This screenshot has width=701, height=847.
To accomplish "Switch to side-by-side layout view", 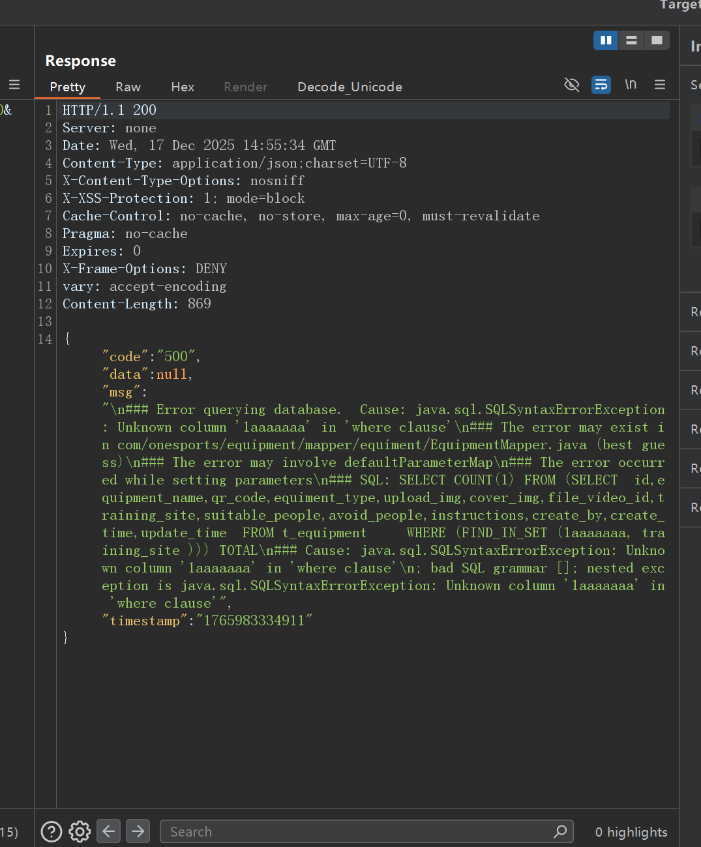I will [606, 40].
